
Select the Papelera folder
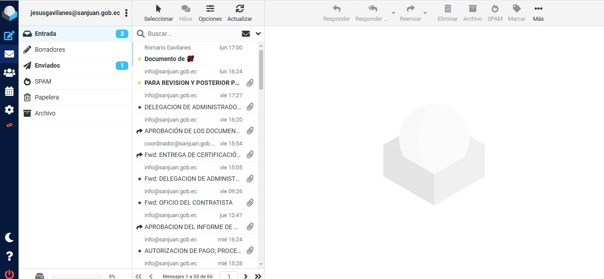[x=47, y=97]
